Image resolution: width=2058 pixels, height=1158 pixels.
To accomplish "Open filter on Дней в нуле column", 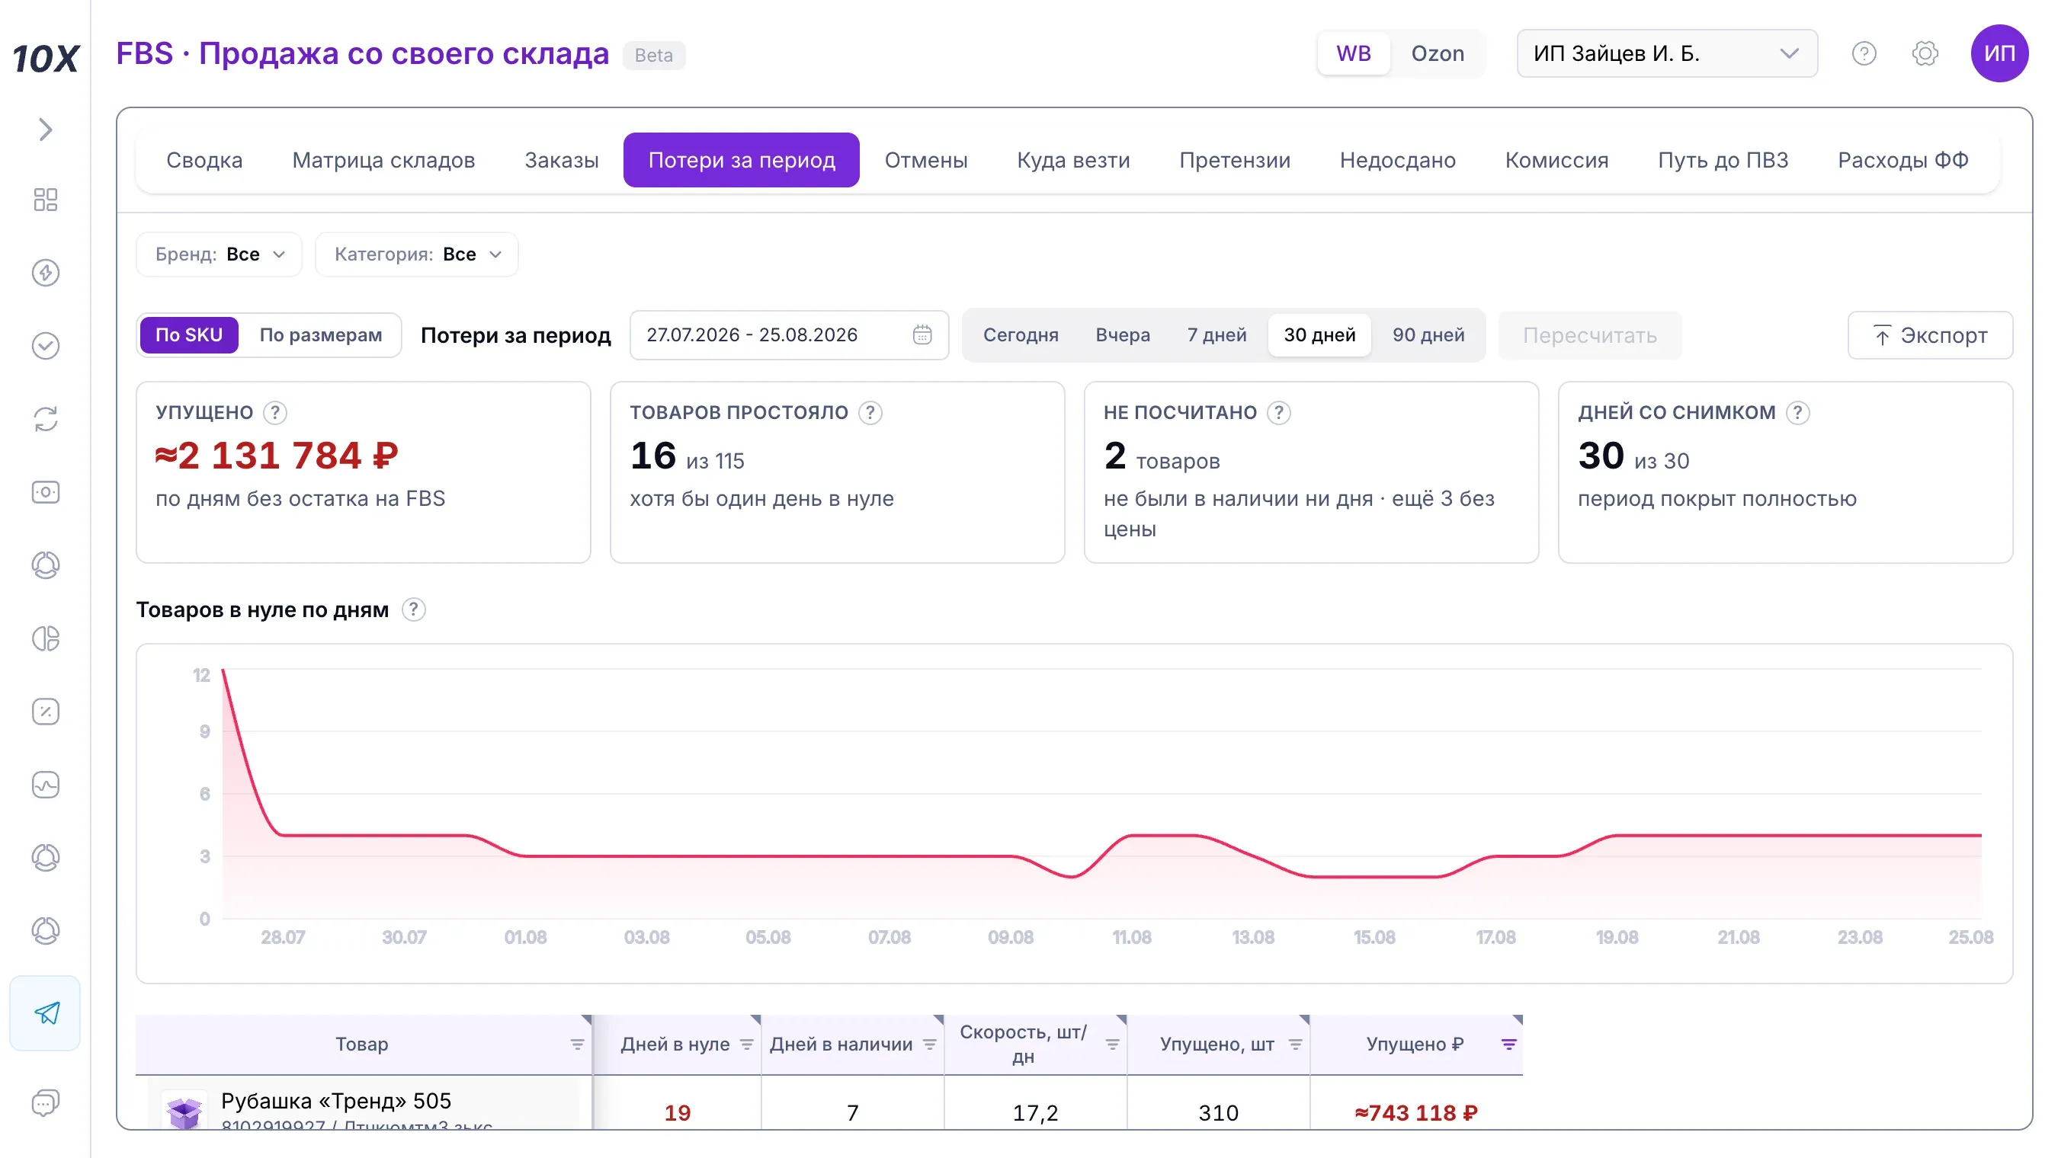I will pyautogui.click(x=746, y=1044).
